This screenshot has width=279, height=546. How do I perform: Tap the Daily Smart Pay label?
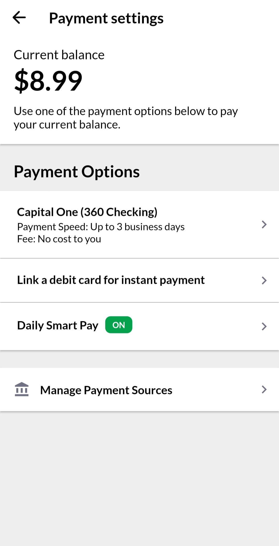point(58,325)
